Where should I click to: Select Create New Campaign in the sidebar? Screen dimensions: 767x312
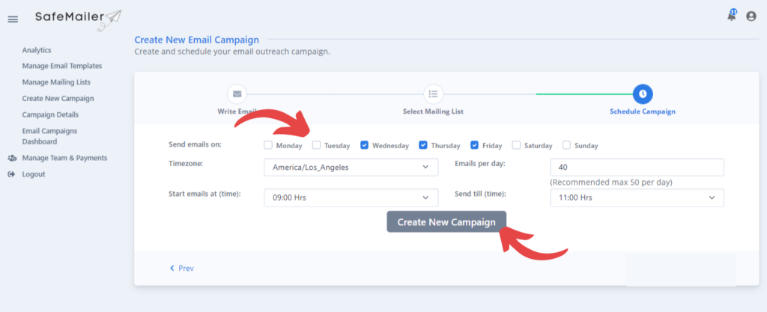(x=58, y=98)
